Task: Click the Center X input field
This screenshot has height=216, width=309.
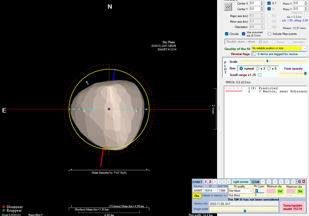Action: tap(255, 3)
